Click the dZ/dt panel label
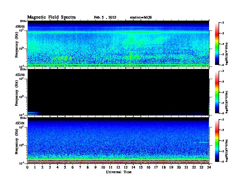This screenshot has height=192, width=249. pos(20,123)
